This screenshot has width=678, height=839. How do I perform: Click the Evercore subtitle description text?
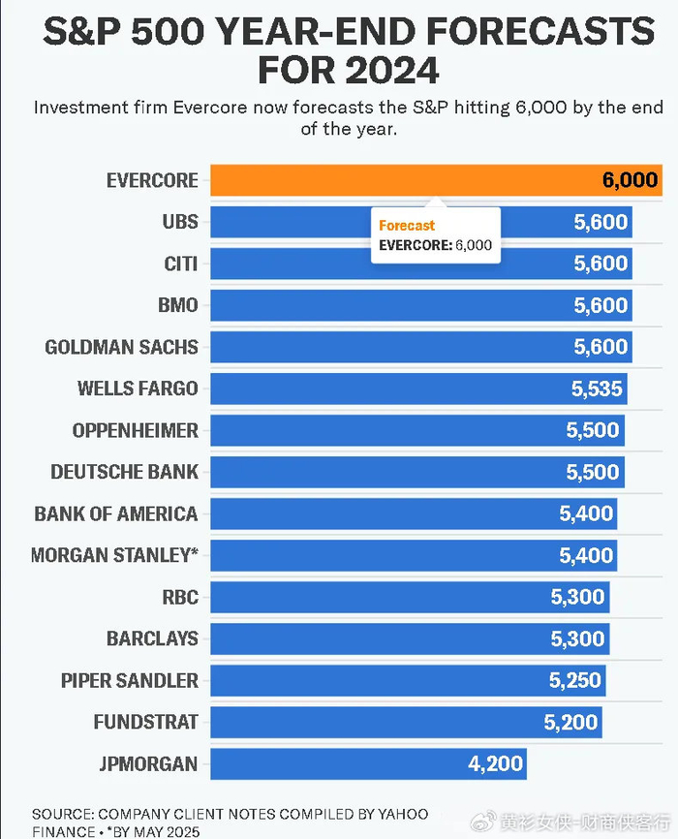click(349, 118)
